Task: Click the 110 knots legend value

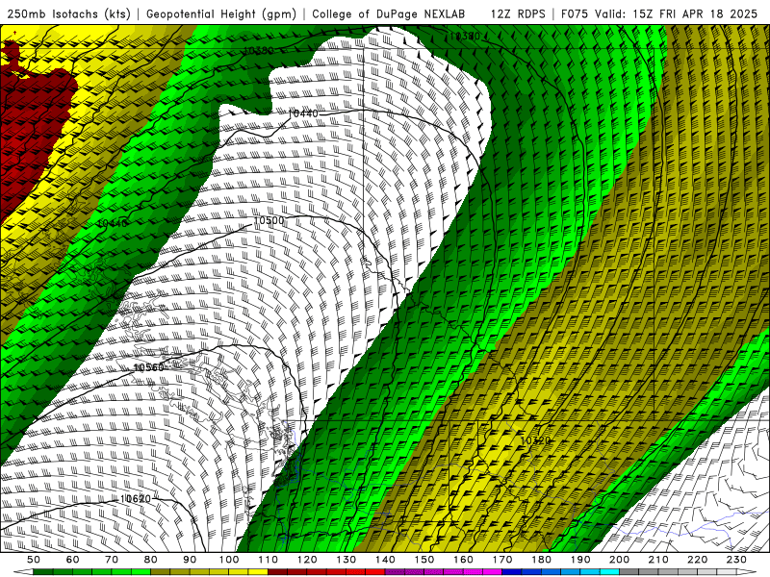Action: click(268, 560)
